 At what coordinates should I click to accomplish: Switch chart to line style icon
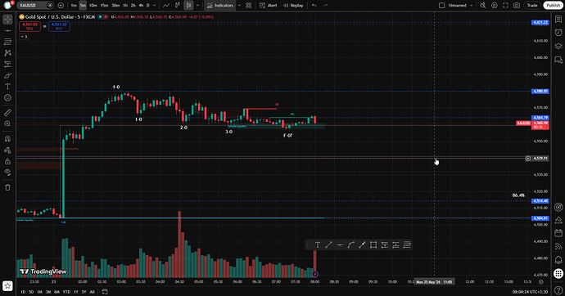click(166, 6)
